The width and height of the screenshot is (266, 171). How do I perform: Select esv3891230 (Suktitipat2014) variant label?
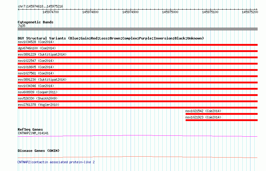coord(42,80)
